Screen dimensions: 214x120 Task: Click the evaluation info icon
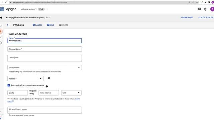pos(1,18)
